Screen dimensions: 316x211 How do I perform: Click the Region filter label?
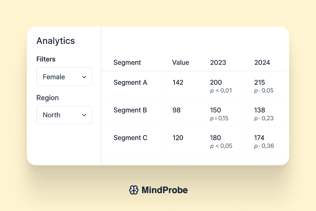(x=47, y=98)
